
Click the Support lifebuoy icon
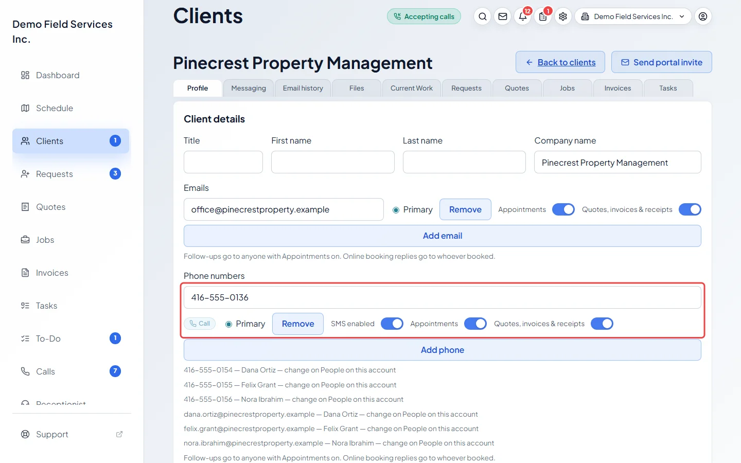pyautogui.click(x=25, y=434)
